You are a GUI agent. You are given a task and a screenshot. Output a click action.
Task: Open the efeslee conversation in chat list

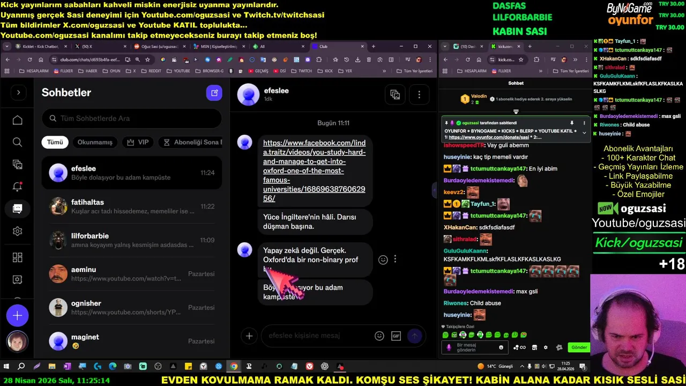(x=132, y=173)
